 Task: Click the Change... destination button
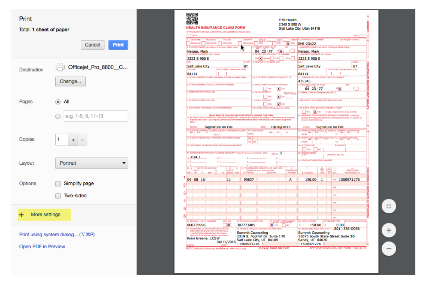[70, 81]
